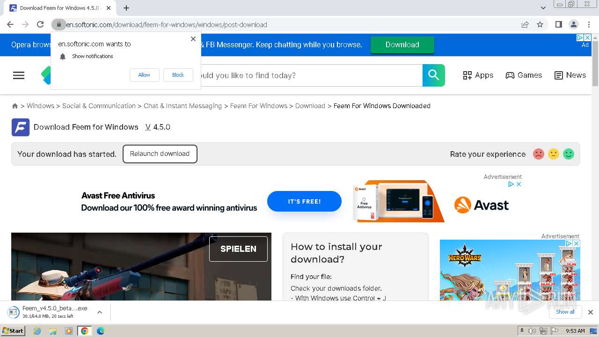The image size is (599, 337).
Task: Open the Games section
Action: click(524, 75)
